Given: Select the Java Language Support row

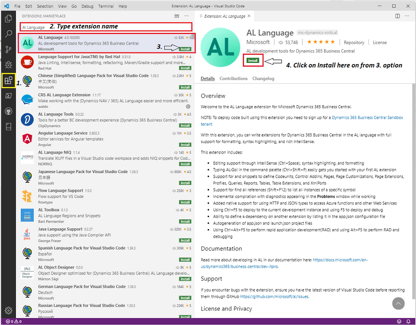Looking at the screenshot, I should click(x=106, y=235).
